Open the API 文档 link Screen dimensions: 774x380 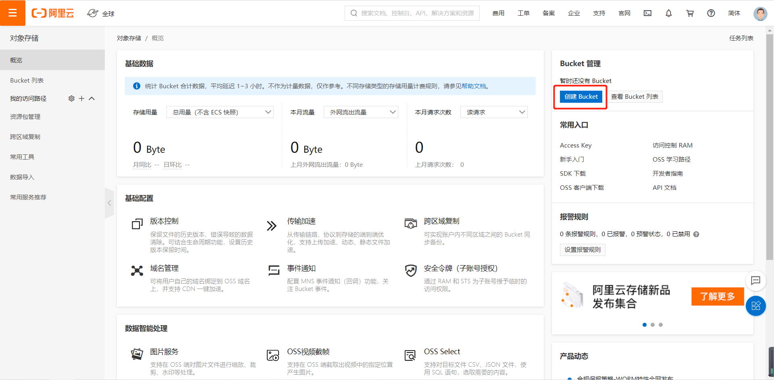(664, 188)
